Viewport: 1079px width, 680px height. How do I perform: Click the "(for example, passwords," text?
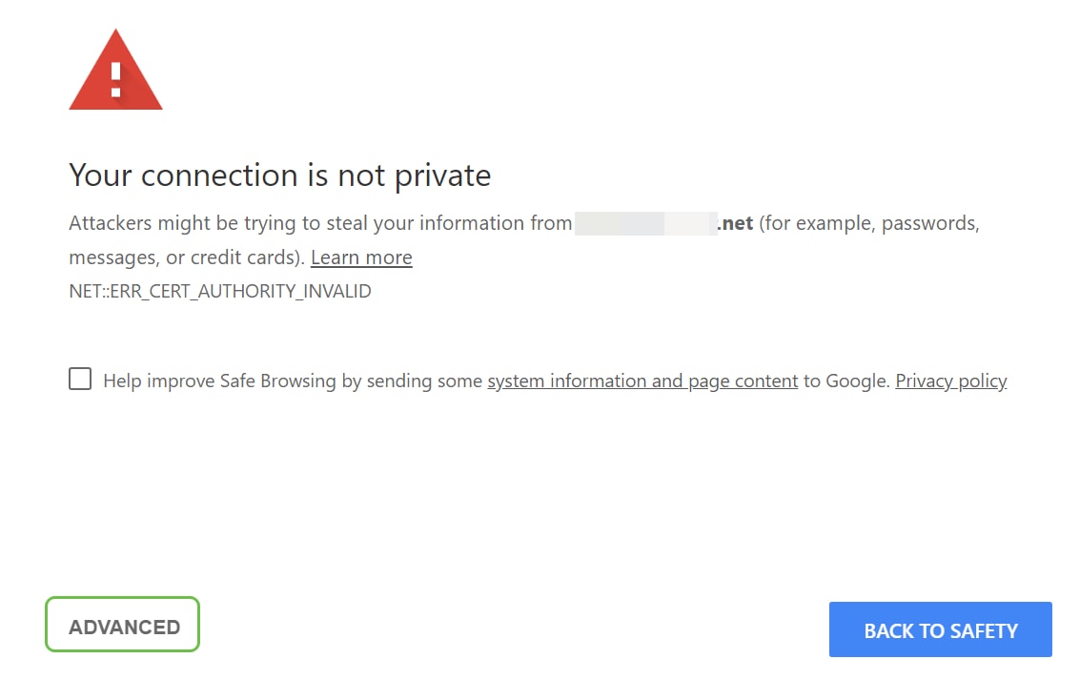[868, 223]
